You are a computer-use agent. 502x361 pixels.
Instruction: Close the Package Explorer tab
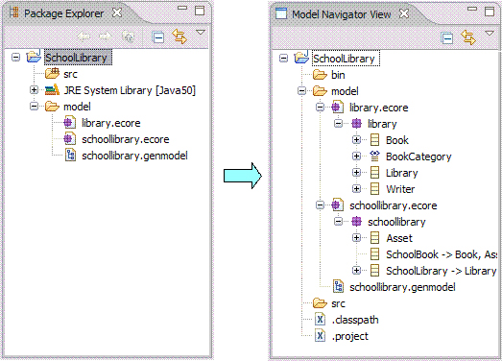[x=117, y=12]
